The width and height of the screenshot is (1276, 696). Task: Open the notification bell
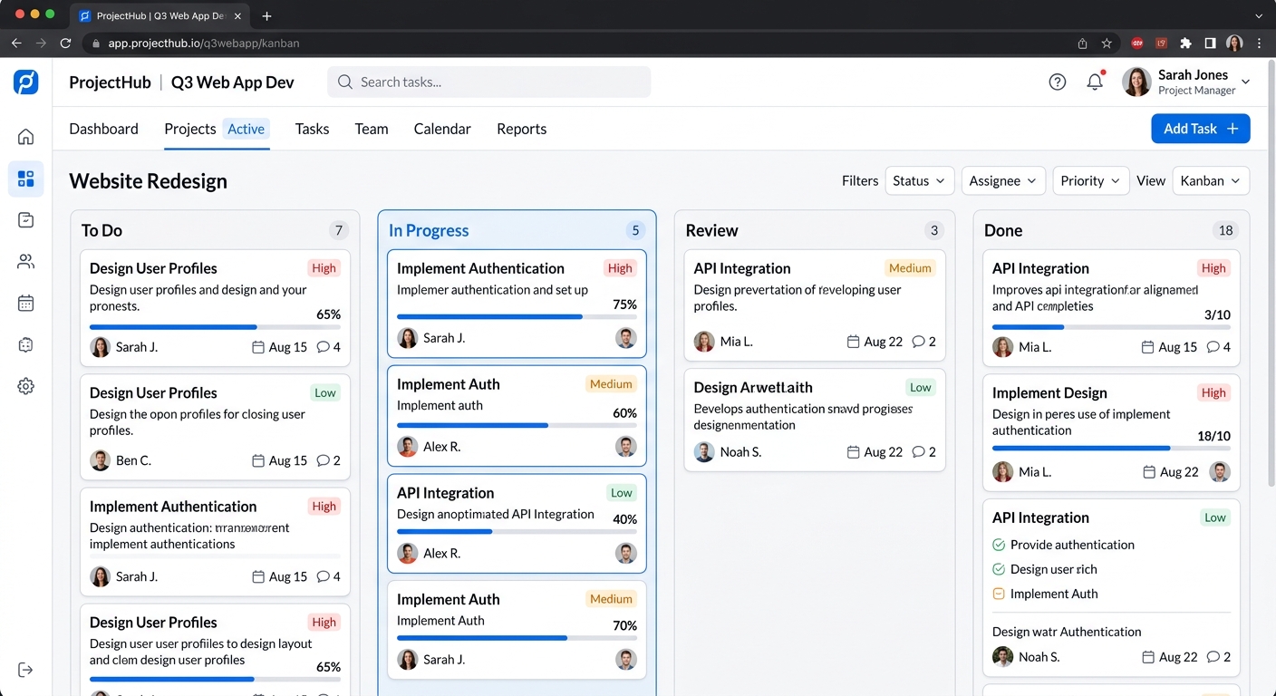click(x=1094, y=82)
